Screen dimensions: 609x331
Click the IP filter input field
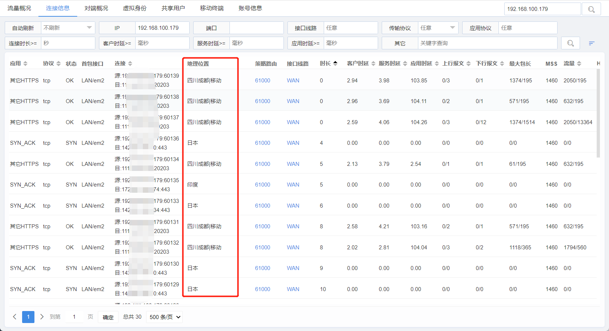pos(162,28)
